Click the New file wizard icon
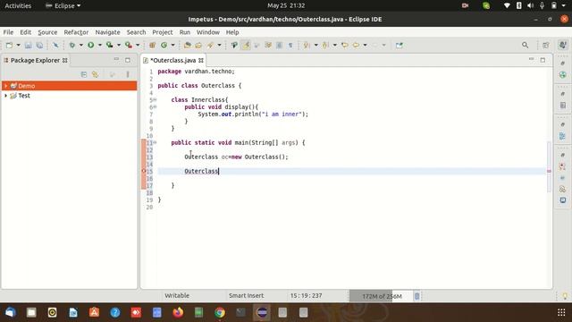The image size is (572, 322). click(x=9, y=46)
